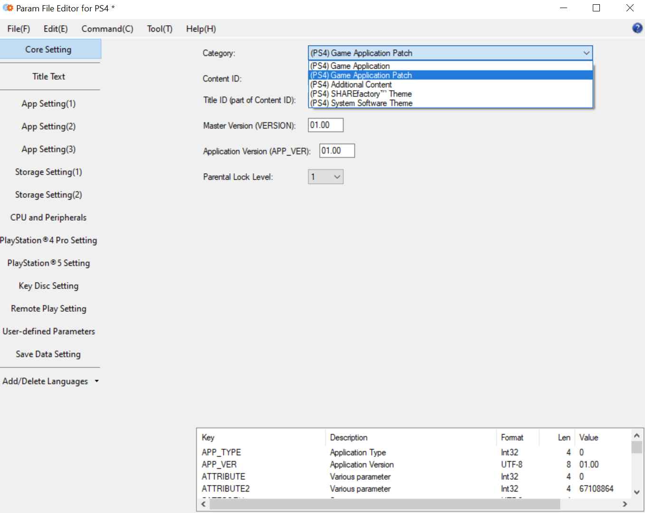Open Storage Setting(2) page
This screenshot has width=645, height=513.
click(x=49, y=195)
